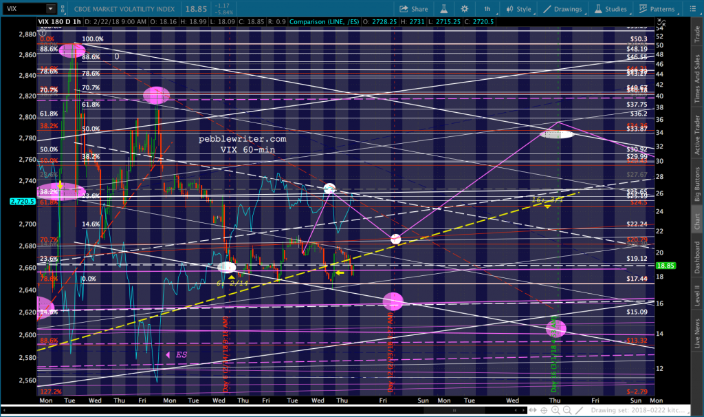Viewport: 704px width, 417px height.
Task: Click the $17.44 price level label
Action: (x=637, y=279)
